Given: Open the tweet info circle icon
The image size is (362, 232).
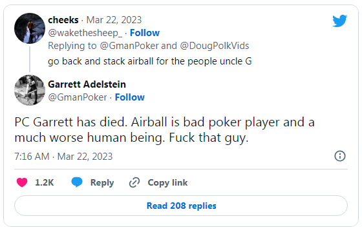Looking at the screenshot, I should pos(340,156).
